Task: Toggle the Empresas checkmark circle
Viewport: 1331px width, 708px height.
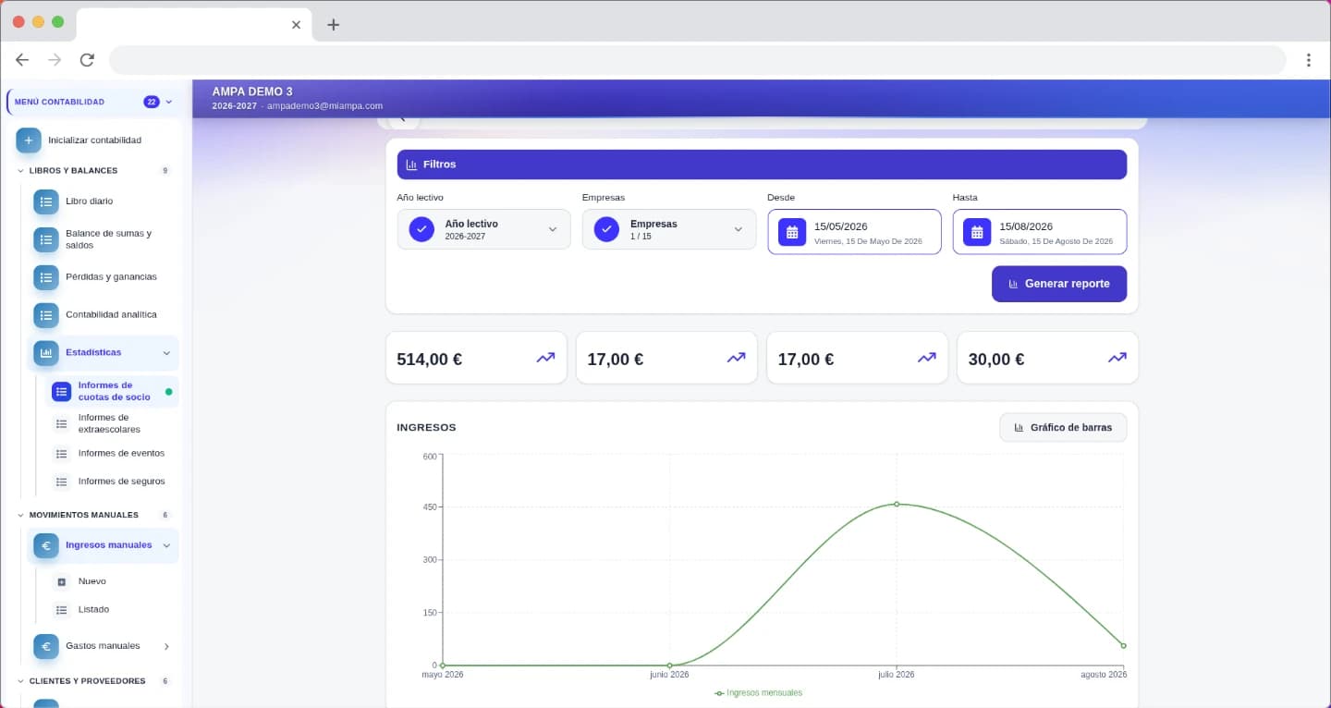Action: pos(606,229)
